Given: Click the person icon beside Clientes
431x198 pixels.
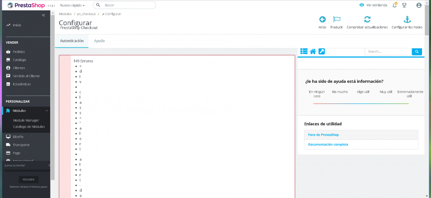Looking at the screenshot, I should point(8,68).
